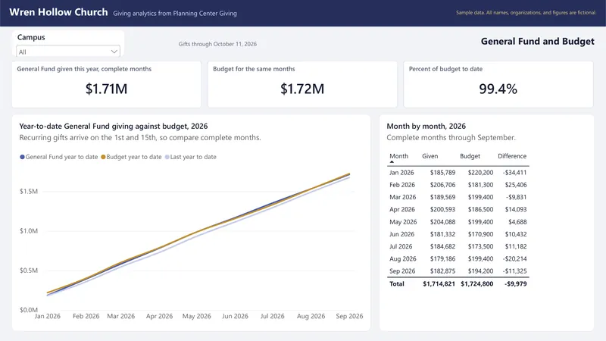Click the $1,714,821 total given value
This screenshot has width=606, height=341.
[439, 283]
